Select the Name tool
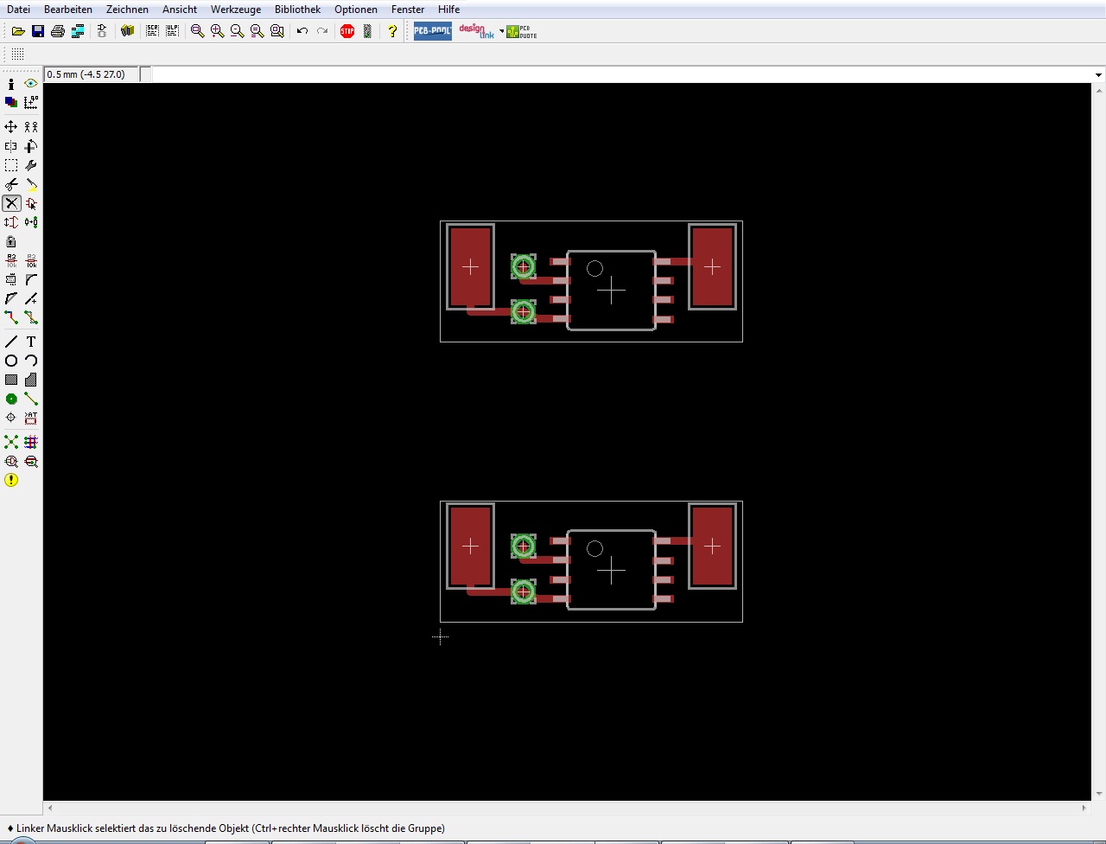The image size is (1106, 844). pyautogui.click(x=11, y=260)
